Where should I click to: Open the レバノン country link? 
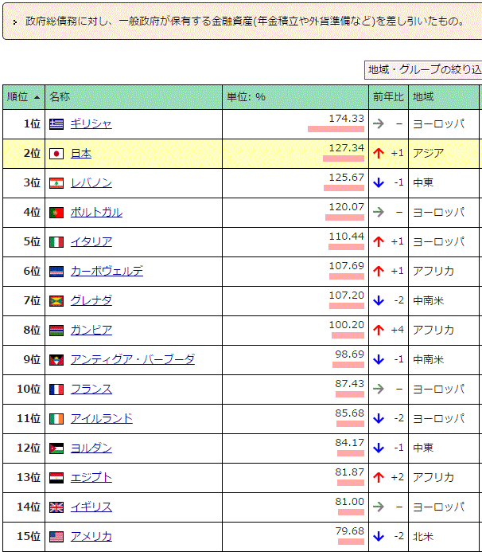(91, 183)
